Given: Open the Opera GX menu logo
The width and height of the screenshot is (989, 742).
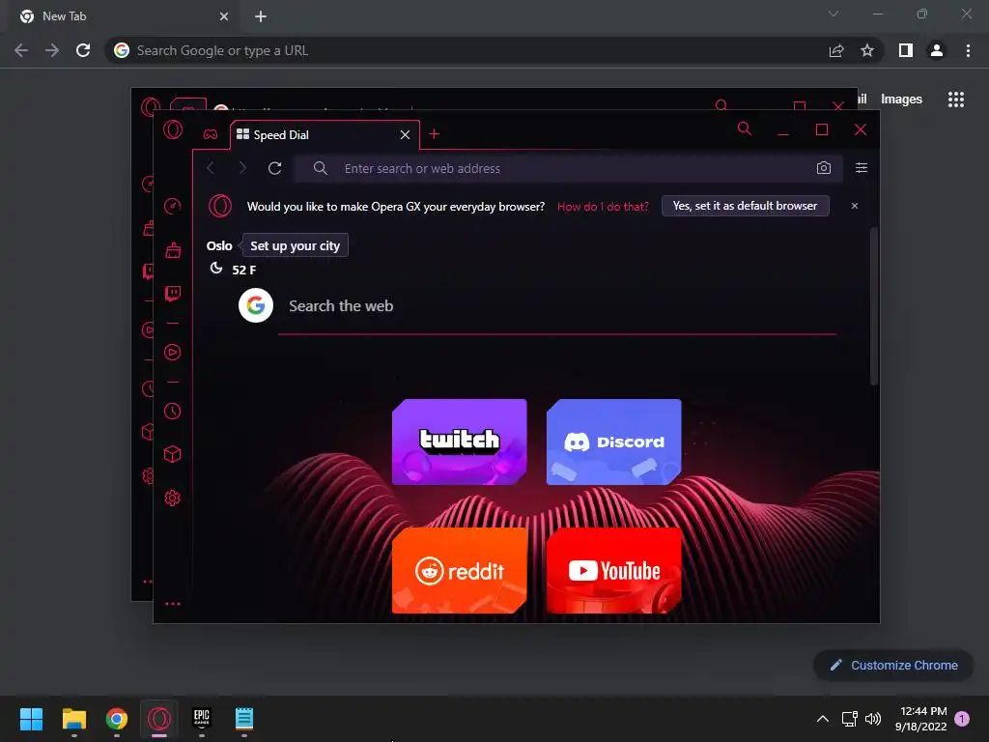Looking at the screenshot, I should click(x=173, y=130).
